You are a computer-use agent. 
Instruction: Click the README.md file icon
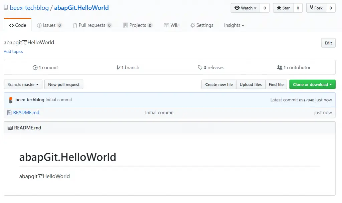click(x=9, y=112)
